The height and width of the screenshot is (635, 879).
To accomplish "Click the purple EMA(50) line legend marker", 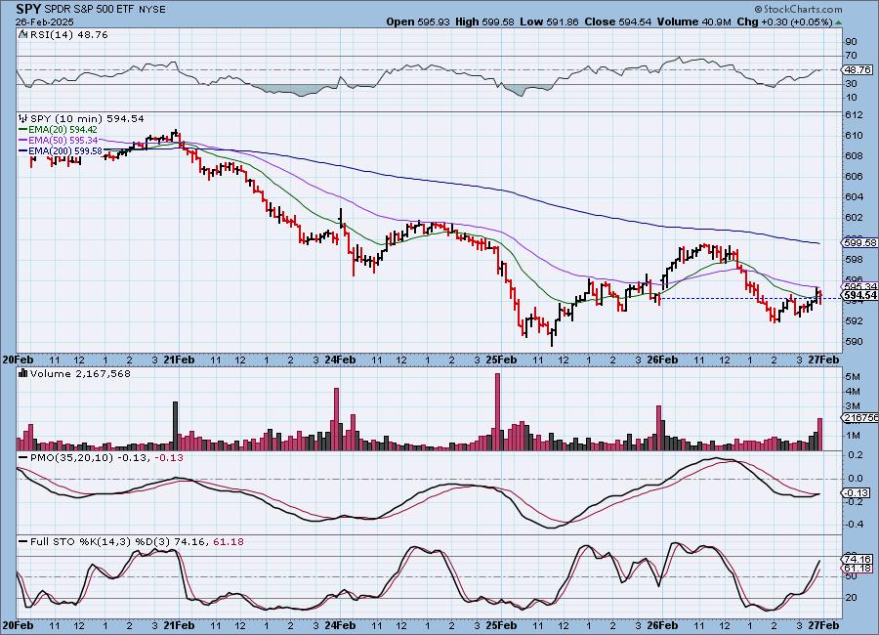I will 23,141.
